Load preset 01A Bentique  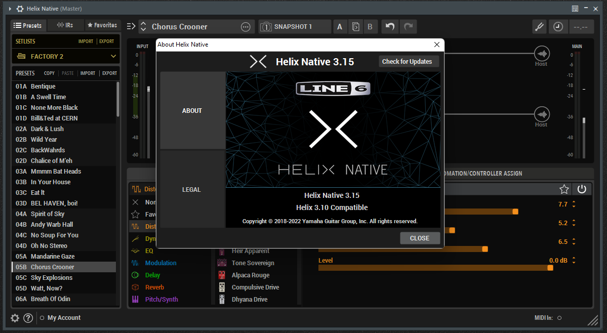[x=64, y=86]
